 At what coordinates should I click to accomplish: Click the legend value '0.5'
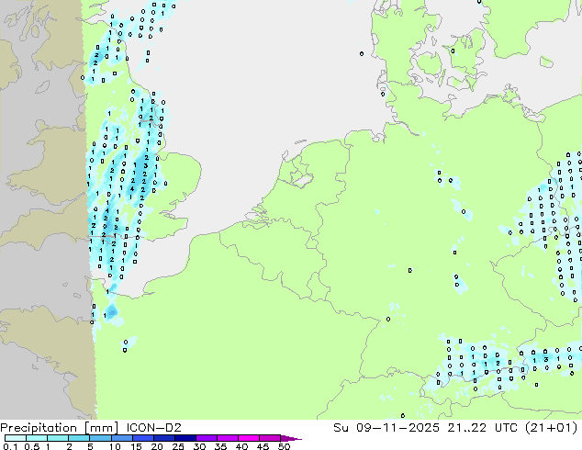tap(32, 446)
